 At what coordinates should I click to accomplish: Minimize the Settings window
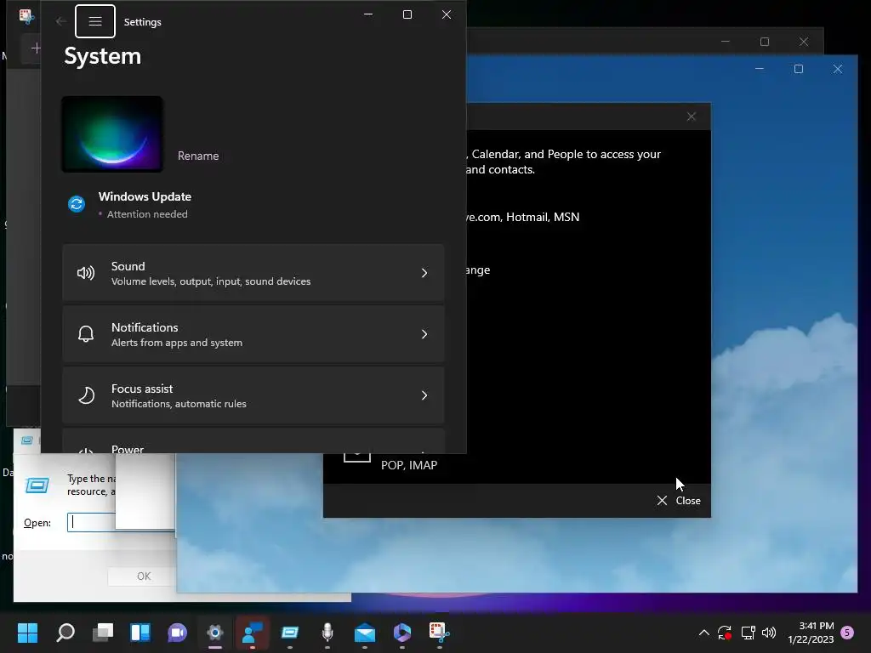[368, 15]
